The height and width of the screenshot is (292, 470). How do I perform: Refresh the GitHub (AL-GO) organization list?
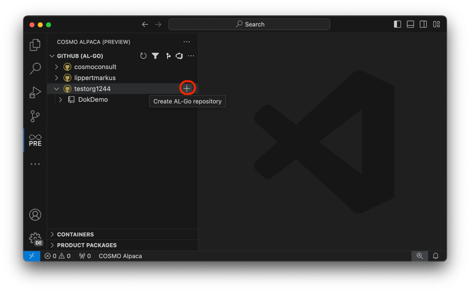[143, 56]
